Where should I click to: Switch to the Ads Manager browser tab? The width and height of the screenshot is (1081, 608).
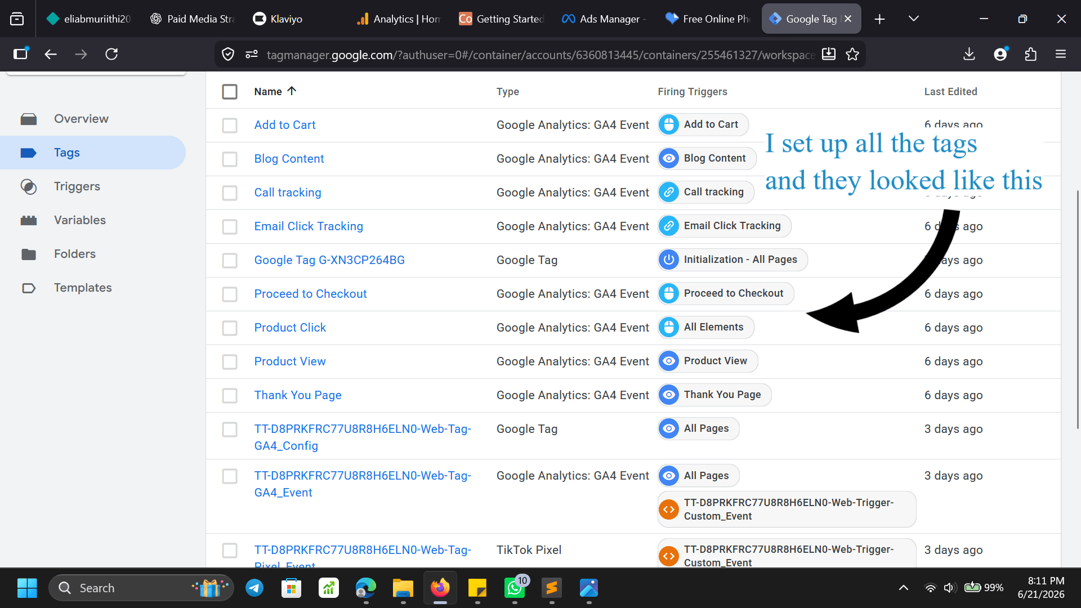click(604, 19)
